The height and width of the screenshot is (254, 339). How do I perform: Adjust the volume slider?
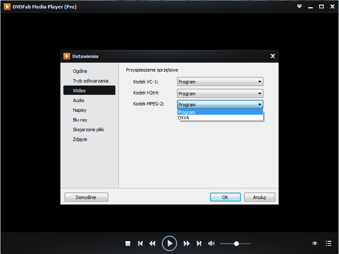(236, 243)
